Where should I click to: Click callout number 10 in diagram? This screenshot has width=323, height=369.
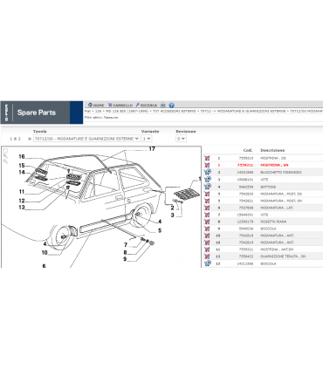tap(45, 252)
